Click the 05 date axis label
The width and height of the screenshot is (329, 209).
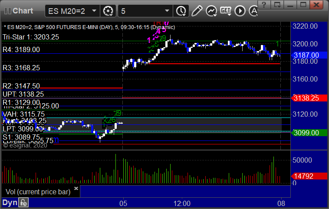point(123,203)
